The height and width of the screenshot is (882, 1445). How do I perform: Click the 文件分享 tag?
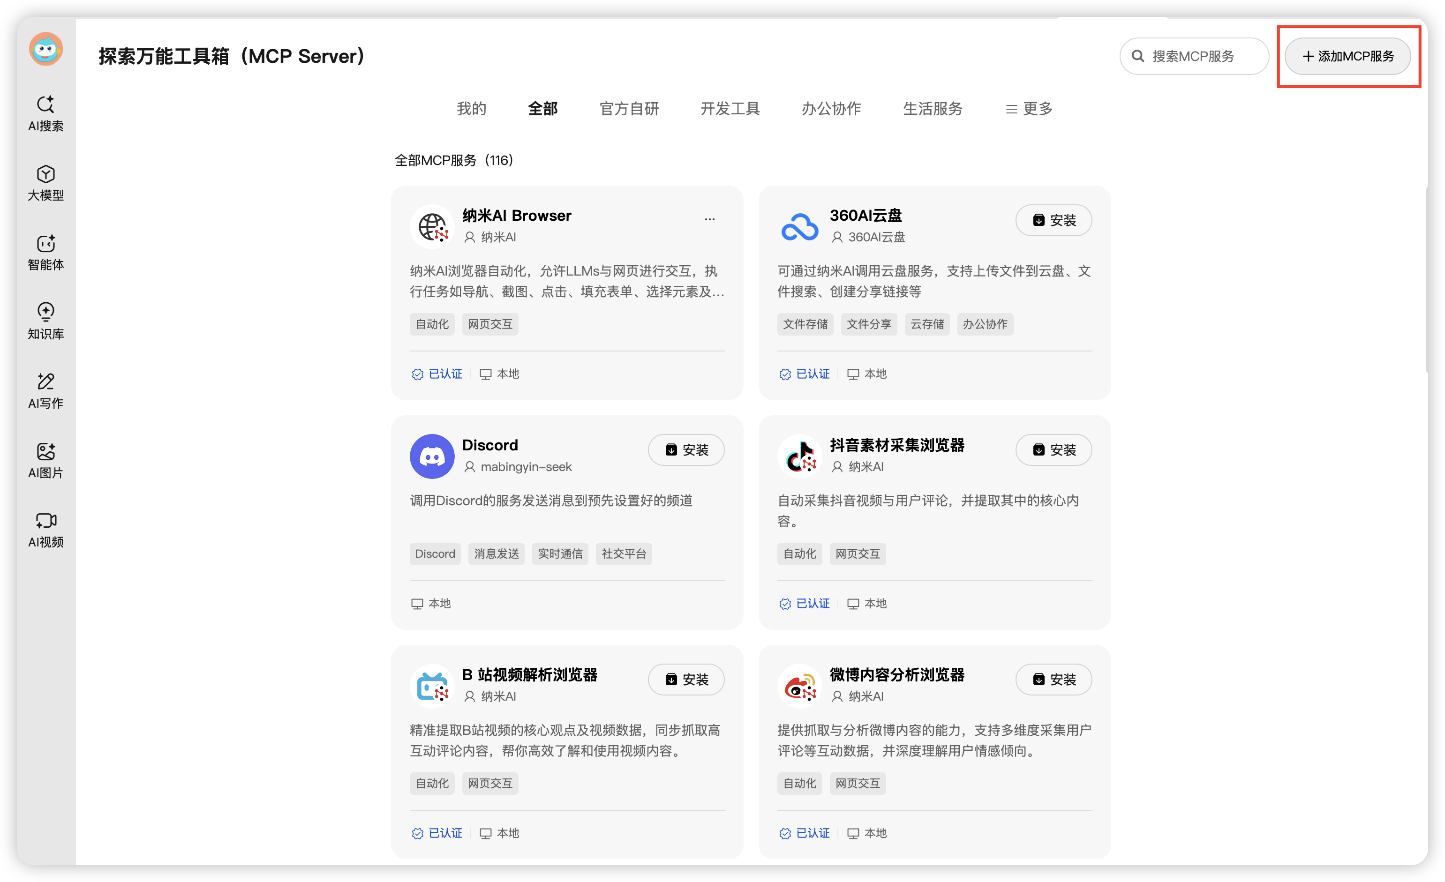(868, 324)
